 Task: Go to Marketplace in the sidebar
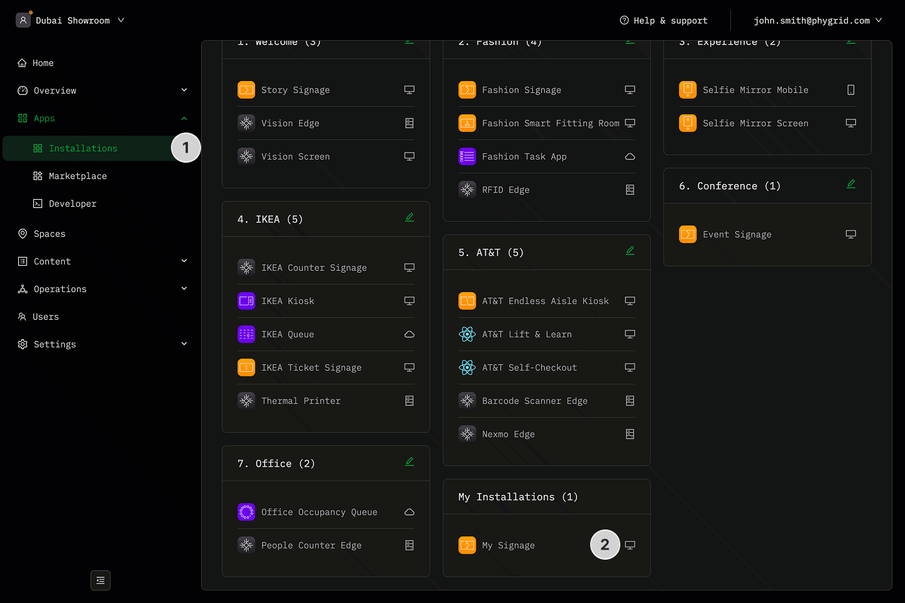[77, 176]
